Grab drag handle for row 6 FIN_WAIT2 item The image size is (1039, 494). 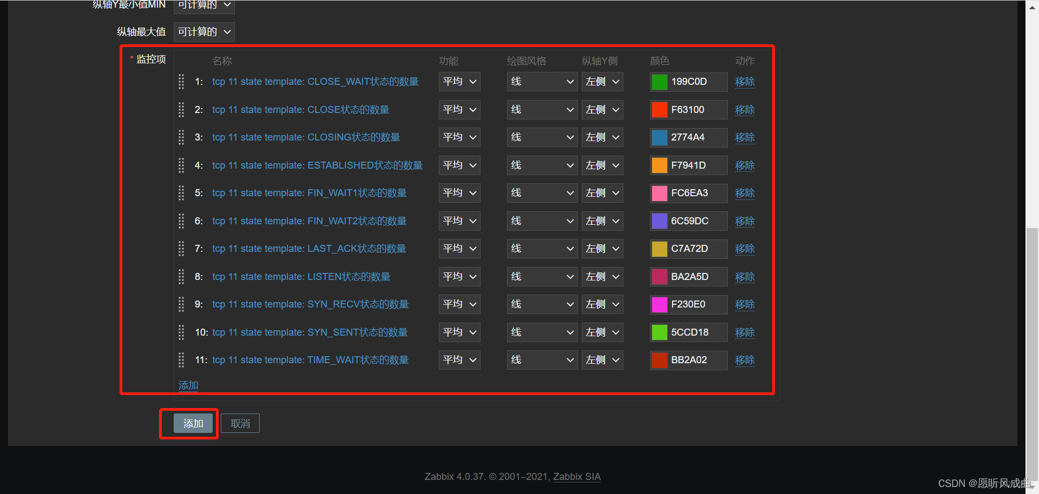[181, 221]
